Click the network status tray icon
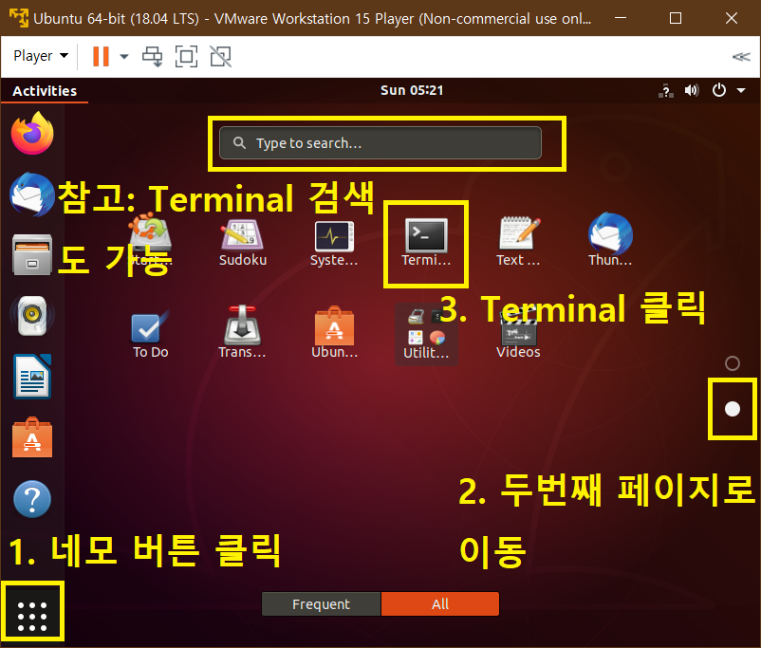The height and width of the screenshot is (648, 761). coord(666,91)
